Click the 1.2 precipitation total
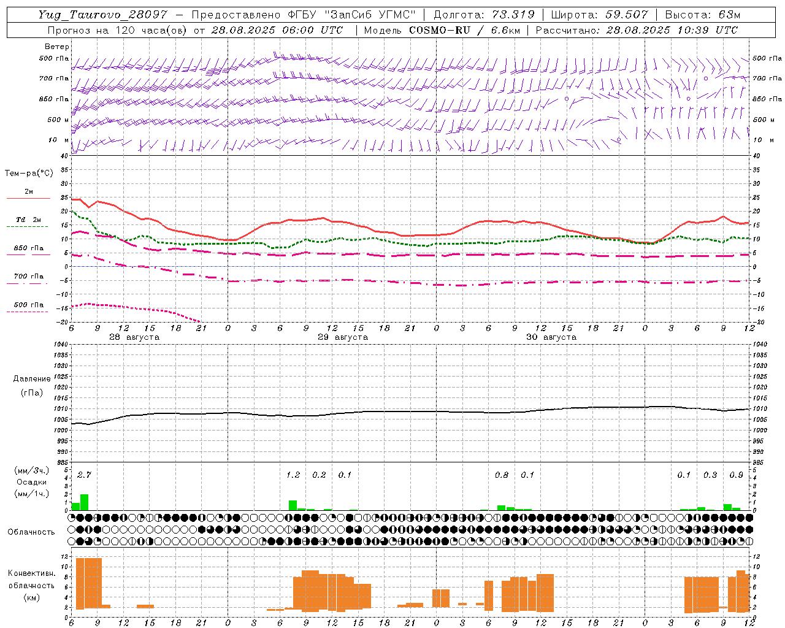This screenshot has width=785, height=628. [293, 475]
